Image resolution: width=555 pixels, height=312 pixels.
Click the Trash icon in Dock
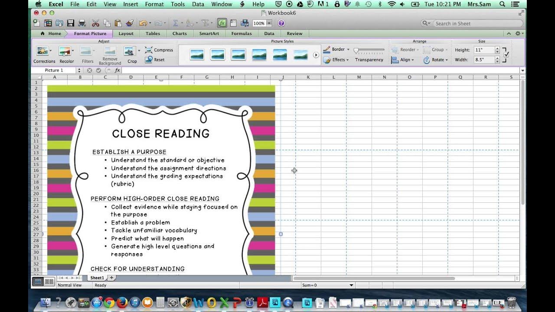(512, 302)
